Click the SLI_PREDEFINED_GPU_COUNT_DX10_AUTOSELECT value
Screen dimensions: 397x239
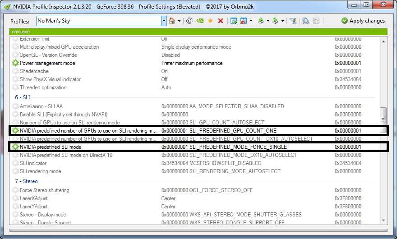[251, 139]
